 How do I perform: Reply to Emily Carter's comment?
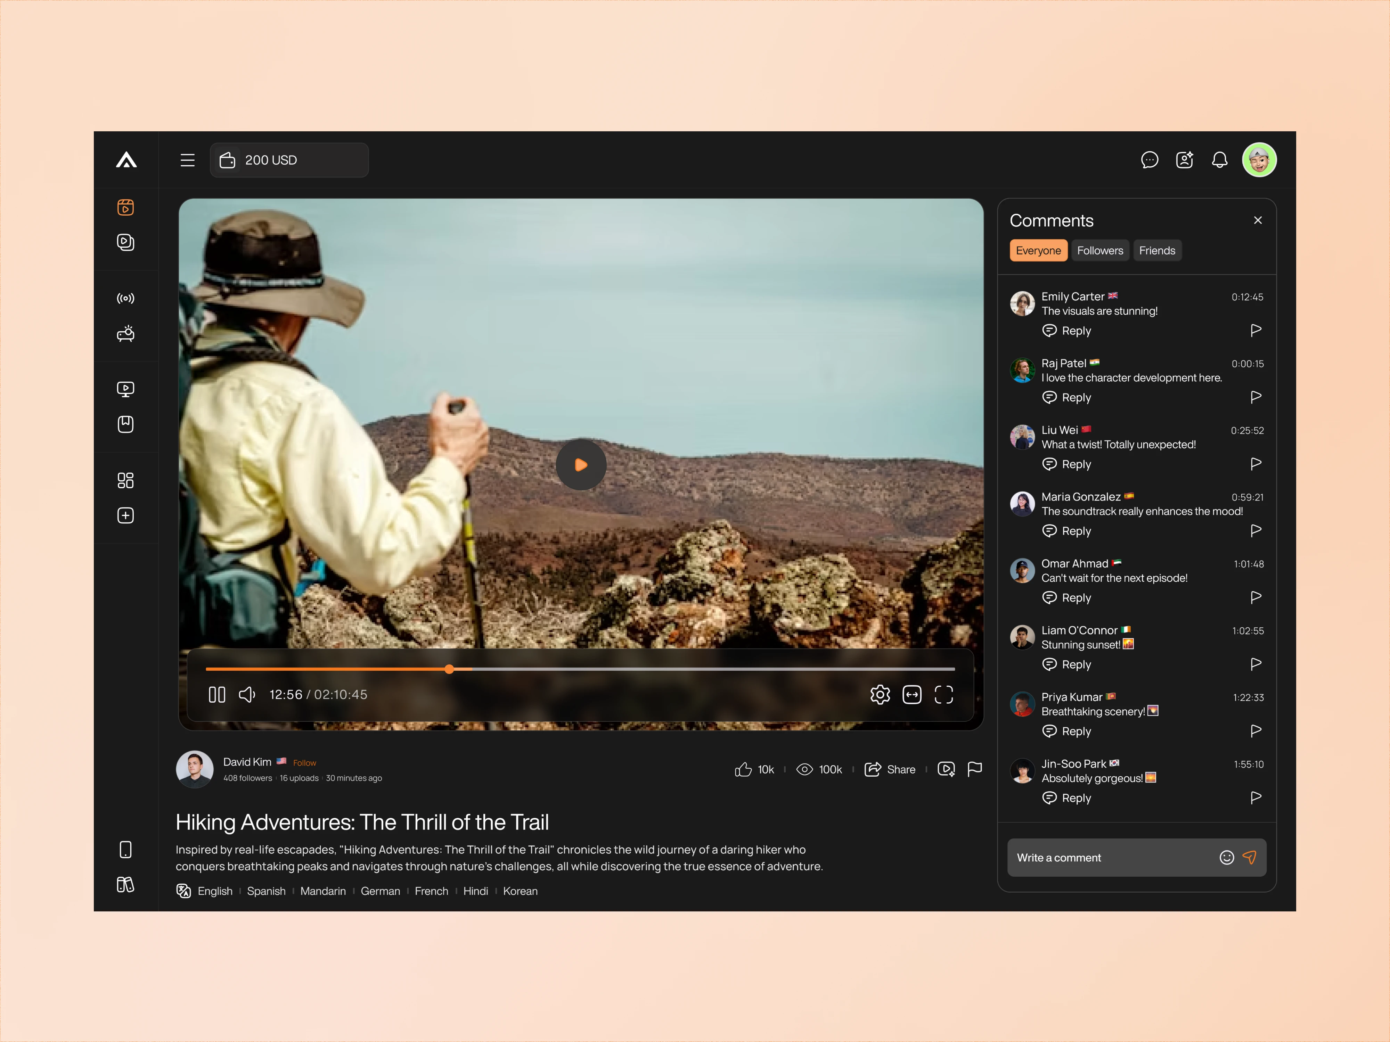[x=1066, y=331]
